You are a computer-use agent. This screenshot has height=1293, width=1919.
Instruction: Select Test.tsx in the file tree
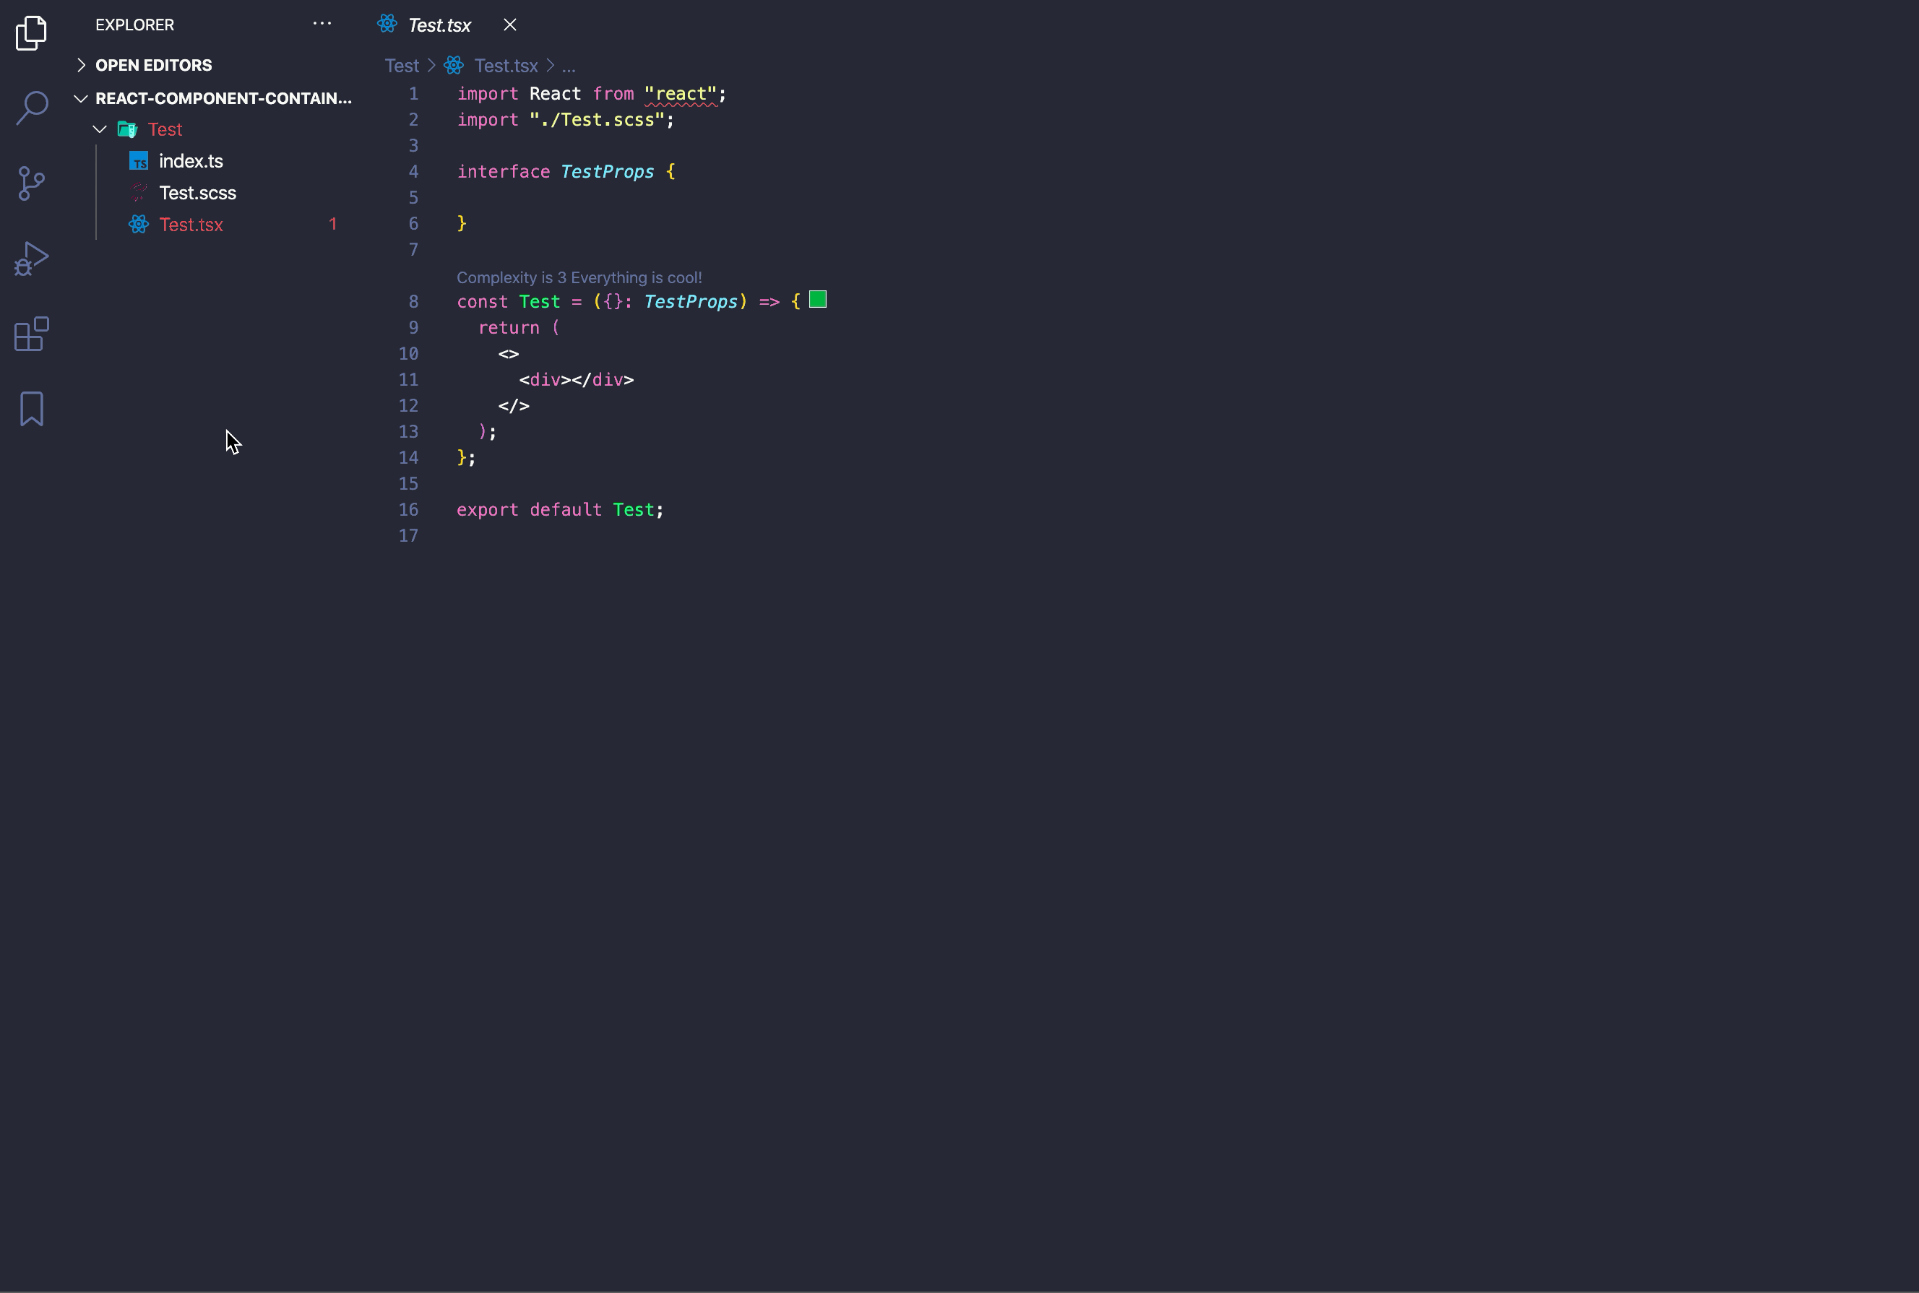[x=191, y=225]
